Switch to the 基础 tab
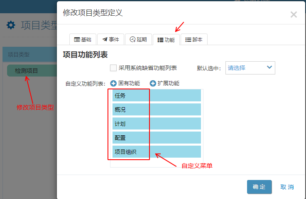 [82, 40]
